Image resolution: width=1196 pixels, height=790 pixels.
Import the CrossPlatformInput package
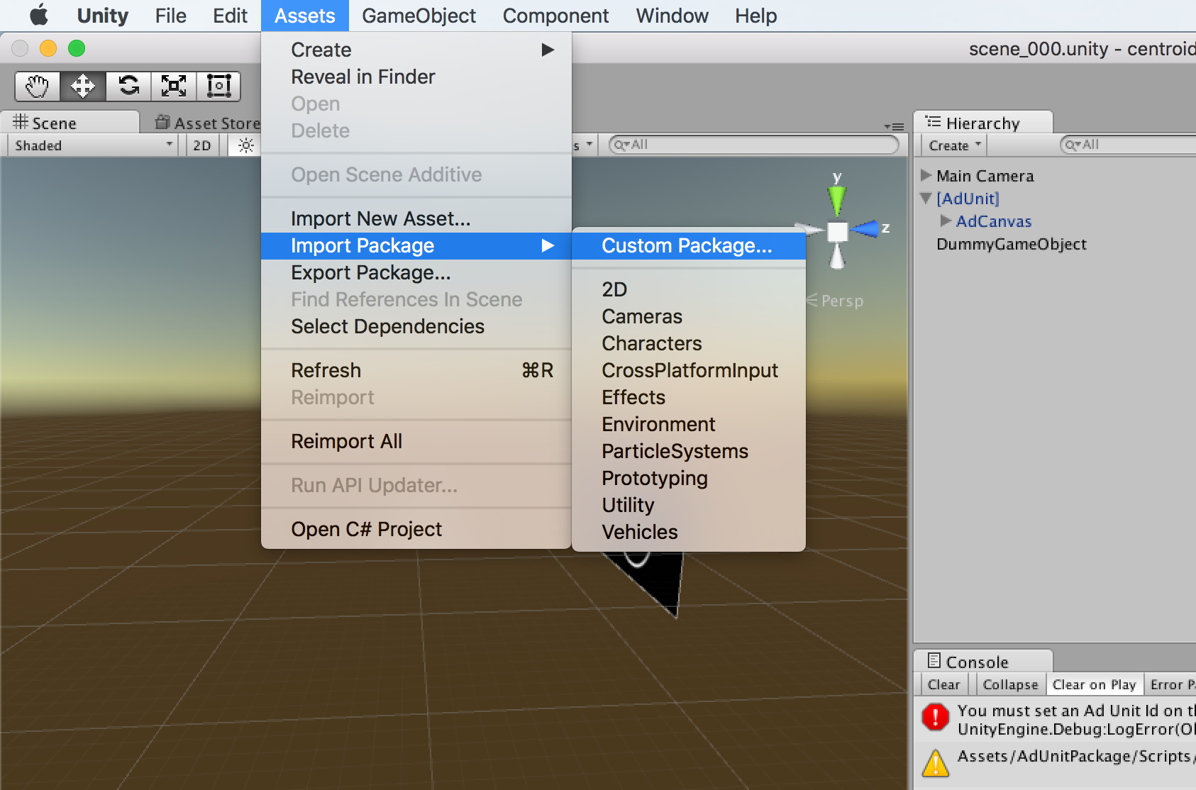click(x=689, y=370)
